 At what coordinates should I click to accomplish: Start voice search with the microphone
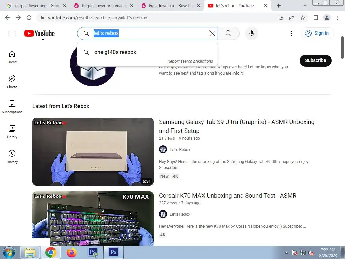click(251, 33)
